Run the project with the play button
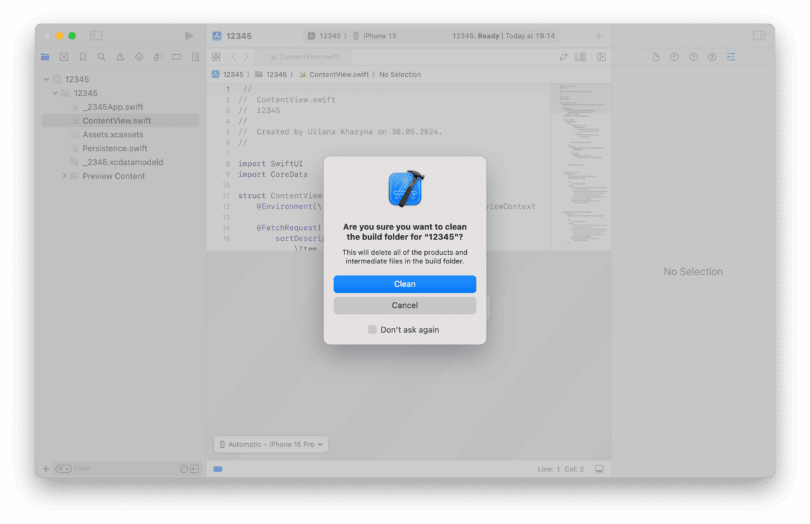Viewport: 810px width, 524px height. coord(189,35)
